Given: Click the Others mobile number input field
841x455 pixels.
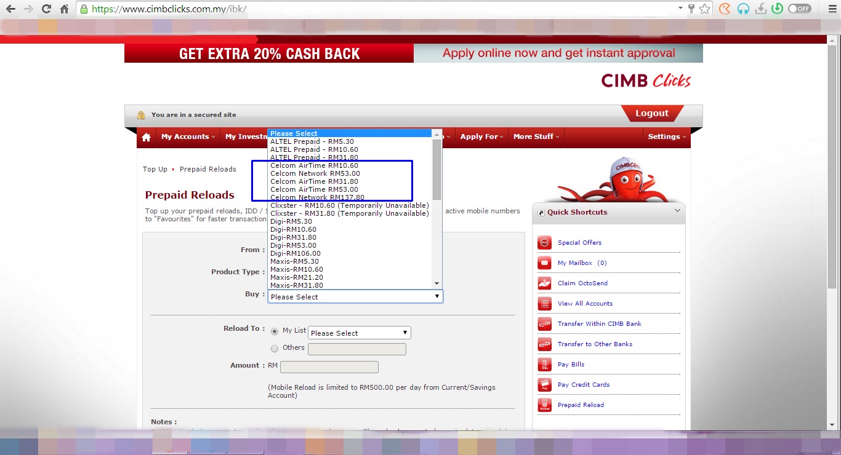Looking at the screenshot, I should coord(357,349).
